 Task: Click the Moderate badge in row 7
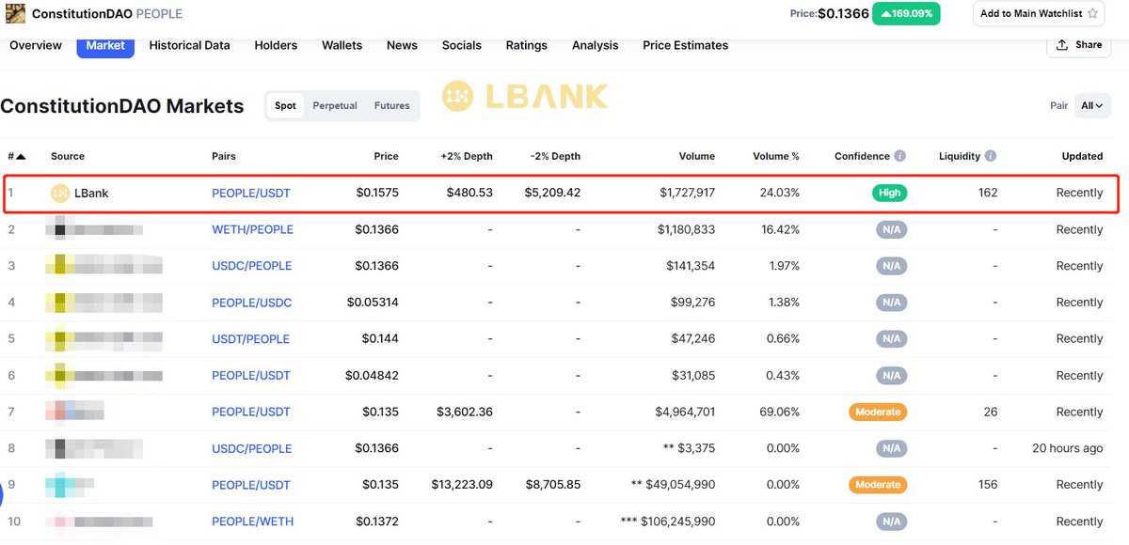(x=879, y=412)
